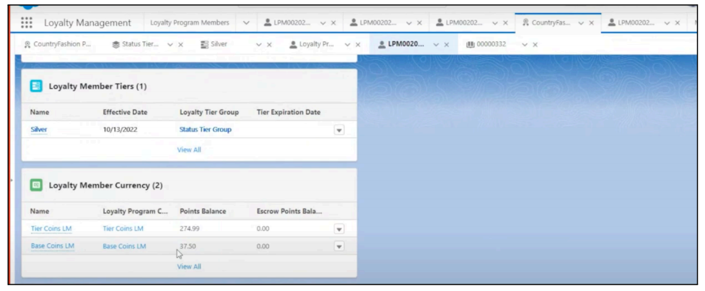The width and height of the screenshot is (705, 291).
Task: Open the Status Tier Group link
Action: (x=205, y=130)
